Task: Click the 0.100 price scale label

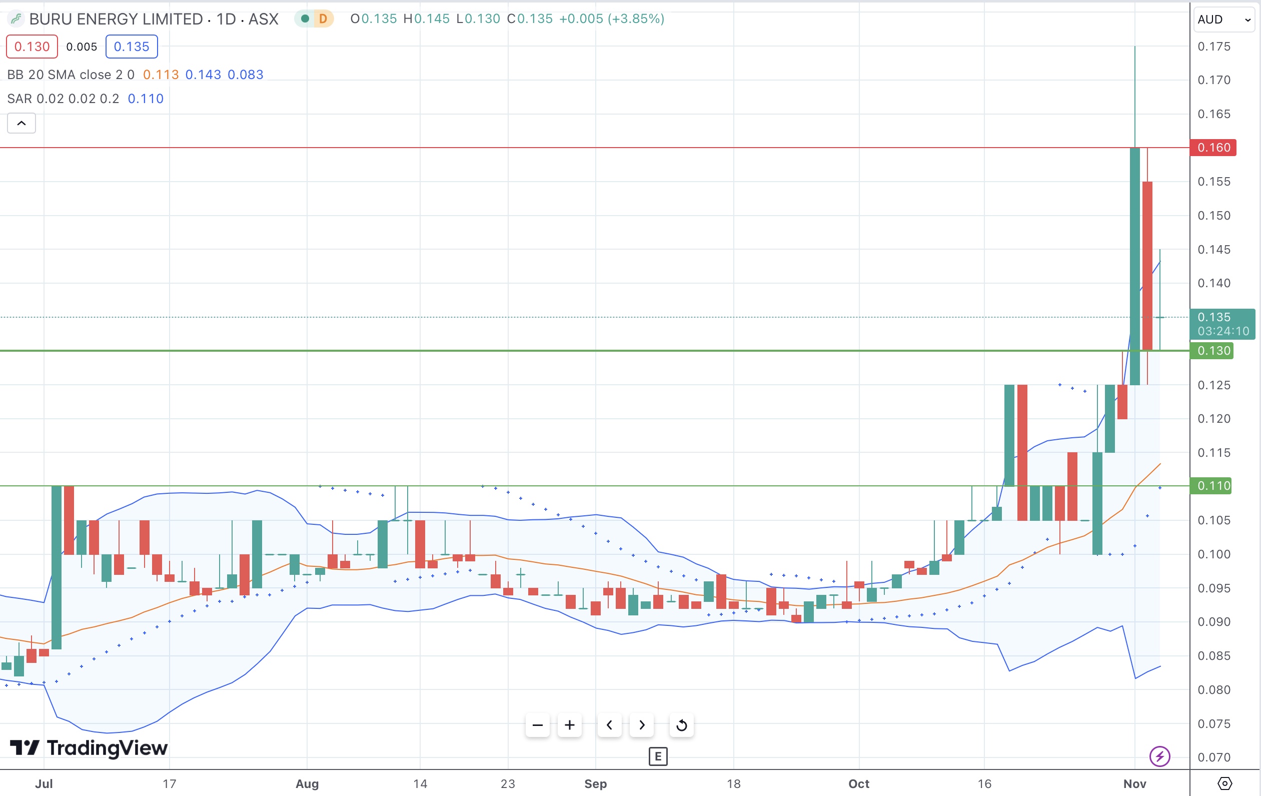Action: [x=1214, y=554]
